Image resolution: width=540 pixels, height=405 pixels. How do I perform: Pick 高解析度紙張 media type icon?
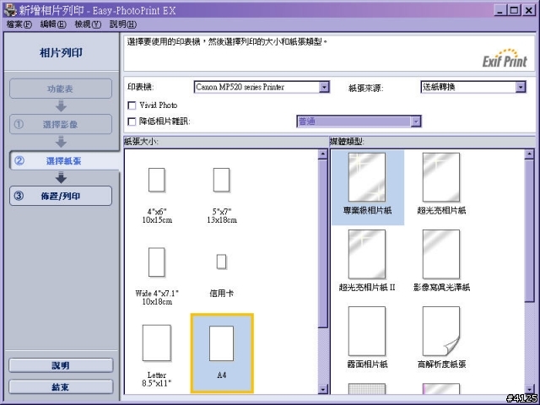(441, 332)
